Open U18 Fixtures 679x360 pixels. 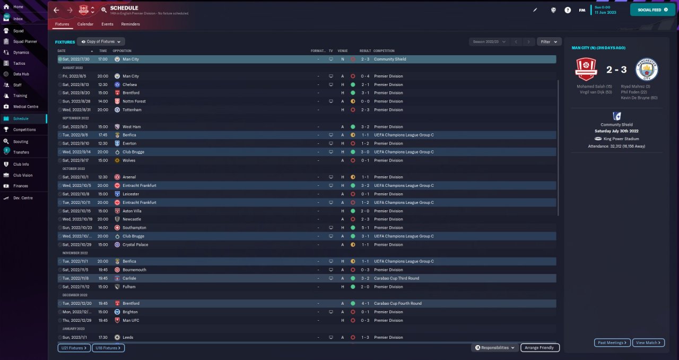108,348
